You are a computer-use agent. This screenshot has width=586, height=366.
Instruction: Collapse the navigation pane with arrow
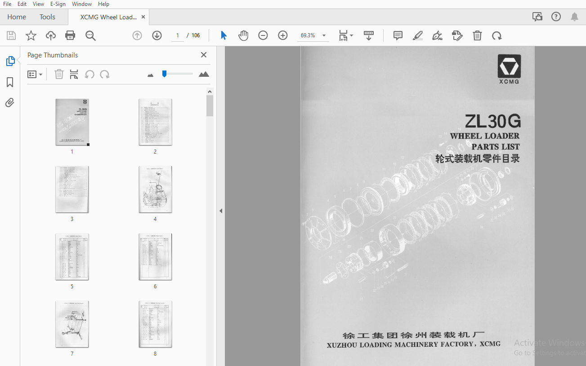(x=221, y=211)
